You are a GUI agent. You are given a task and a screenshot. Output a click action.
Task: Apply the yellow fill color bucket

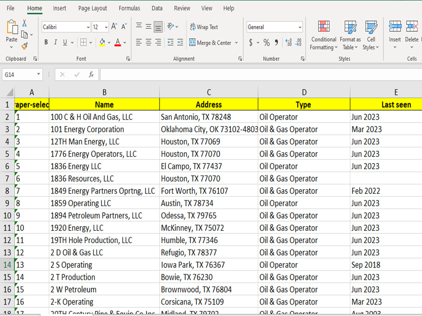click(x=102, y=43)
